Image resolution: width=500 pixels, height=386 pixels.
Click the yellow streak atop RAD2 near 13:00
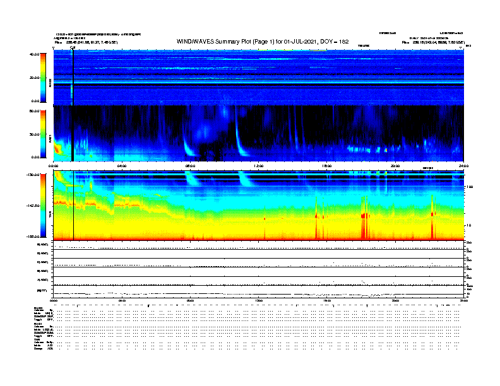click(275, 50)
